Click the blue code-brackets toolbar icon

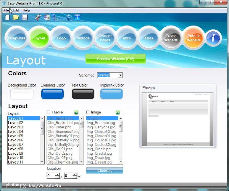tap(55, 17)
